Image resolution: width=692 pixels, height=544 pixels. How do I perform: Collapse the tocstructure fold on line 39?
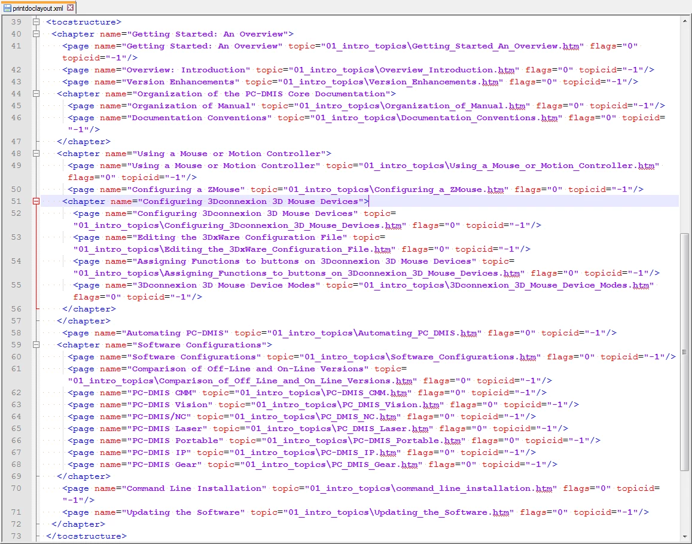coord(36,22)
